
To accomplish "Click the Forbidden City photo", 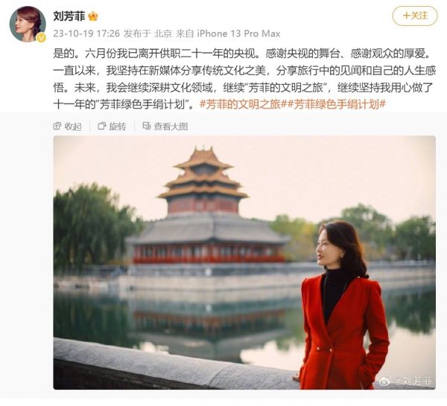I will pyautogui.click(x=244, y=262).
